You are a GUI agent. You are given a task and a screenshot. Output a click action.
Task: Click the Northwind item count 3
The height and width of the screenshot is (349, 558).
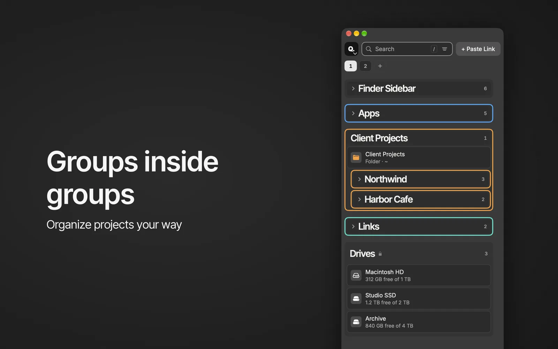click(x=483, y=179)
